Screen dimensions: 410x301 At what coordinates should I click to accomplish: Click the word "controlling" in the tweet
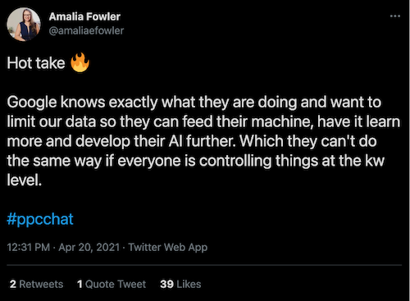pos(235,162)
